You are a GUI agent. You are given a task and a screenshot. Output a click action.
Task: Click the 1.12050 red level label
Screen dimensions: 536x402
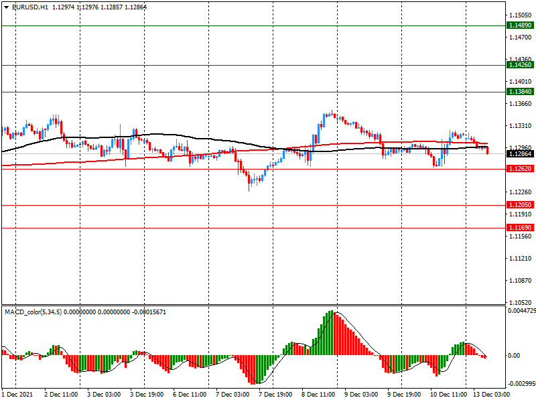coord(521,205)
